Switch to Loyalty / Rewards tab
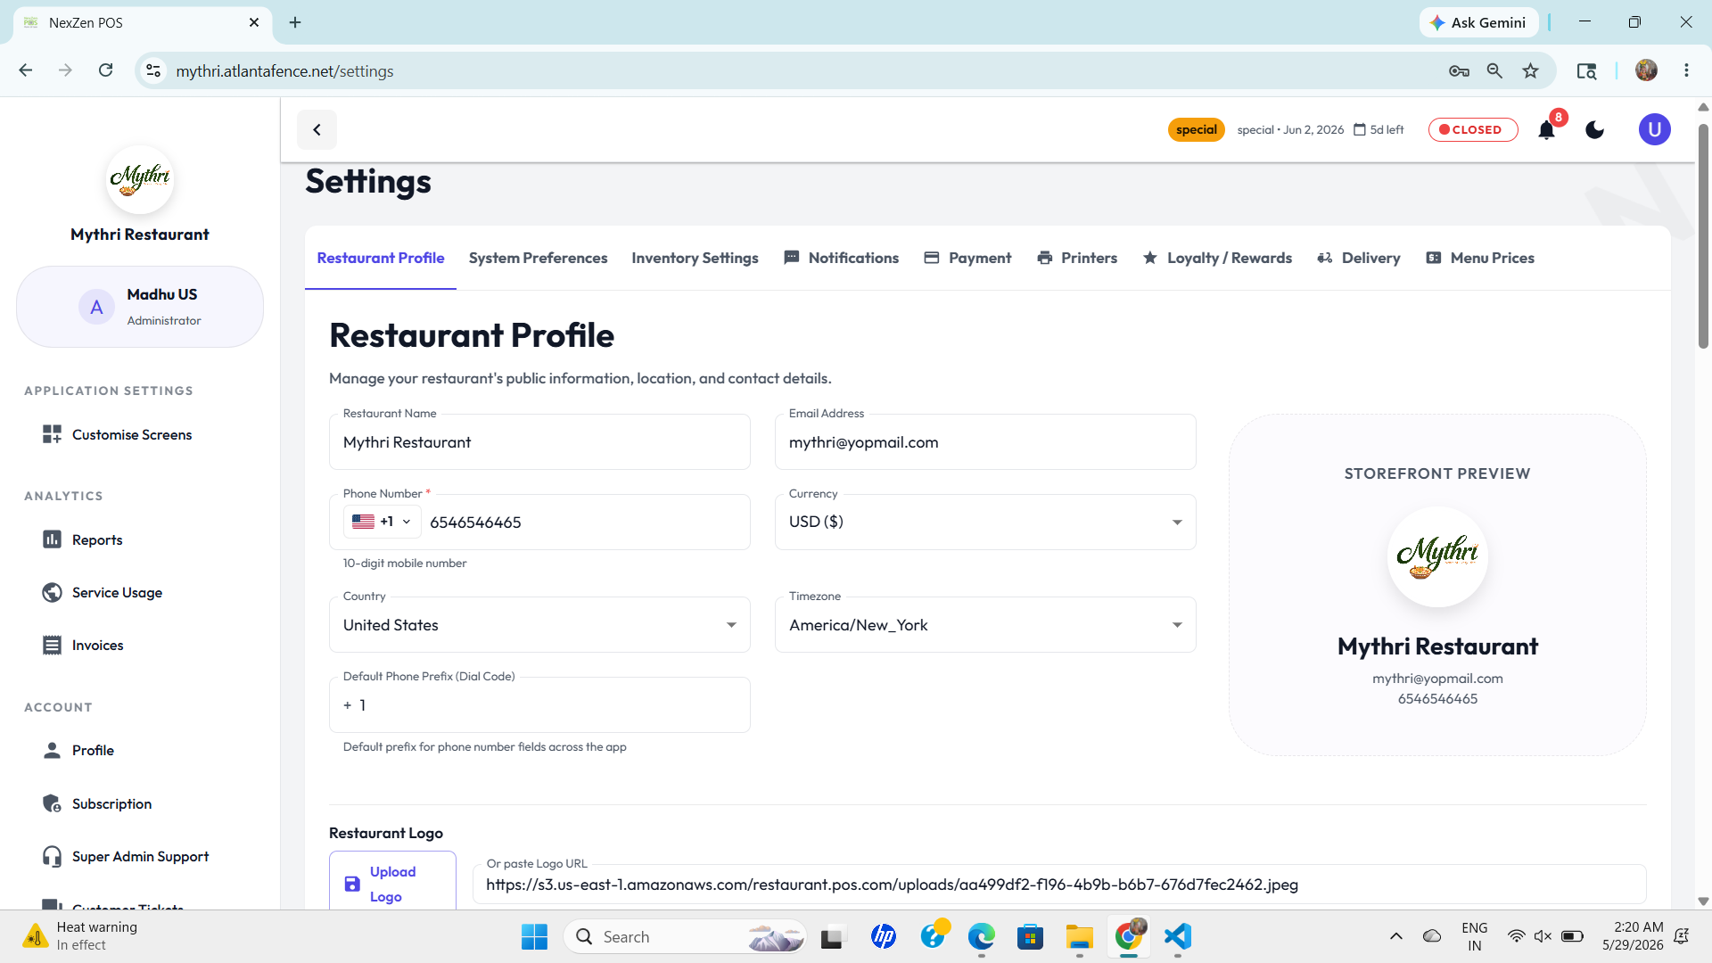 point(1217,259)
